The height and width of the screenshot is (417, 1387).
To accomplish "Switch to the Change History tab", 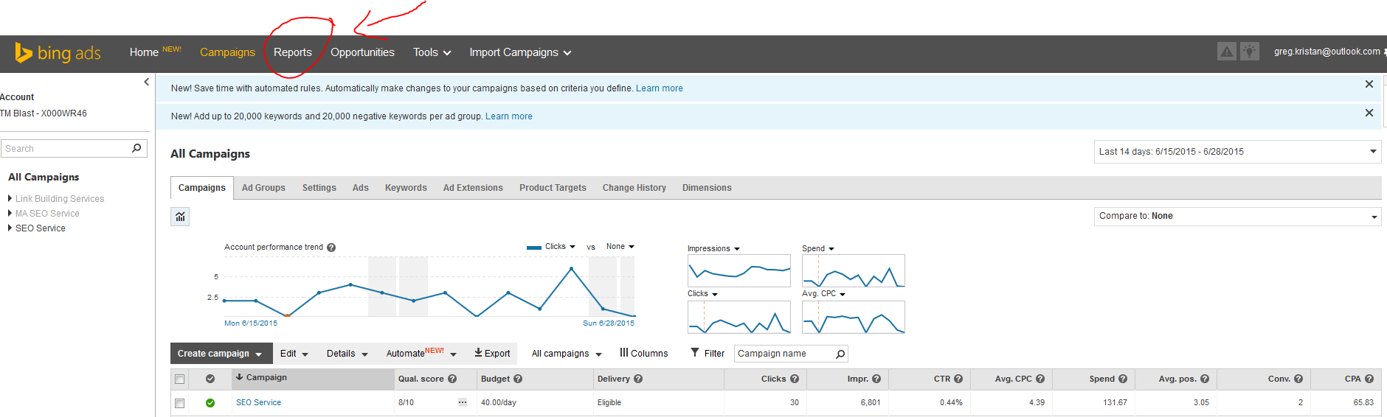I will pyautogui.click(x=634, y=188).
